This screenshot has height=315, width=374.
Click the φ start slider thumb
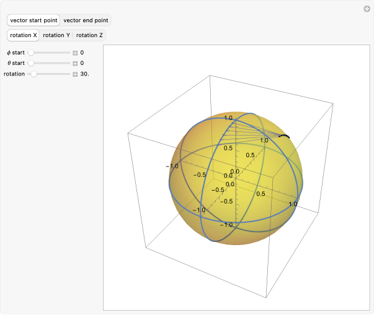pyautogui.click(x=31, y=53)
